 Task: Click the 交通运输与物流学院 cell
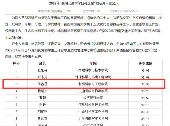tap(93, 91)
